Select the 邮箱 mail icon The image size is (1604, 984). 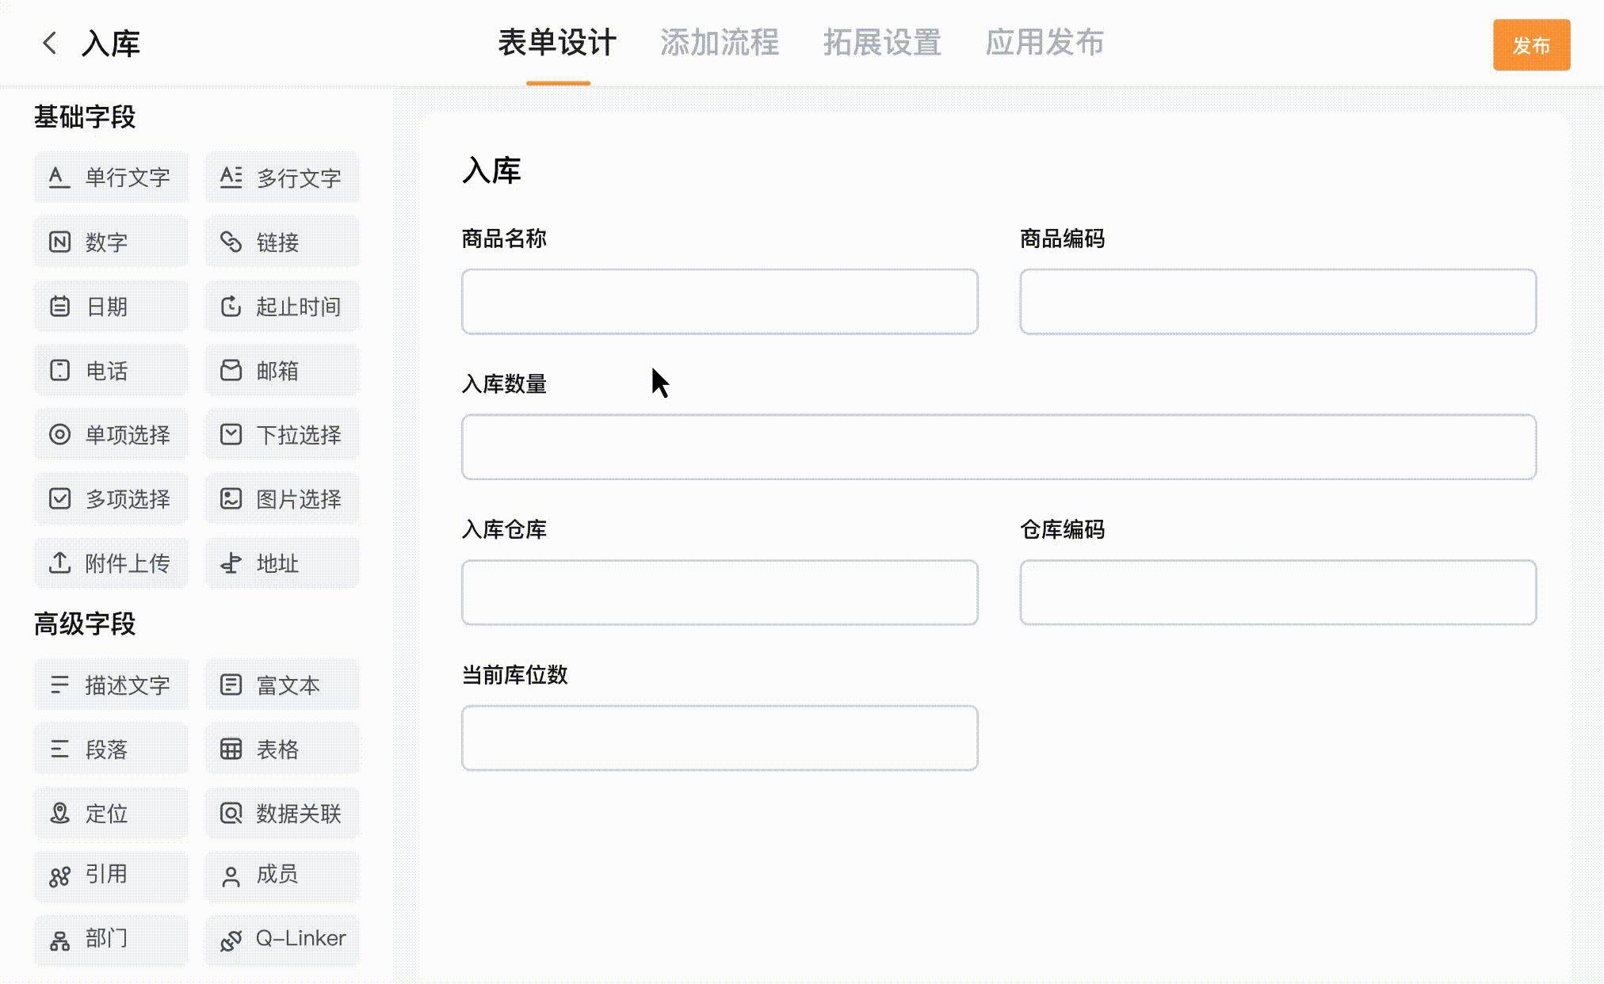click(x=231, y=370)
